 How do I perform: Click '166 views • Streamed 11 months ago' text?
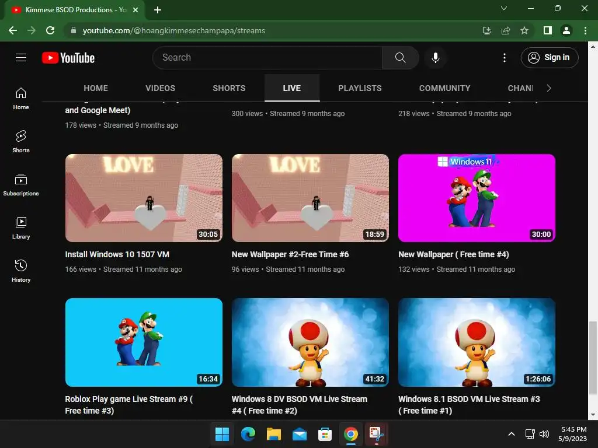pyautogui.click(x=124, y=269)
